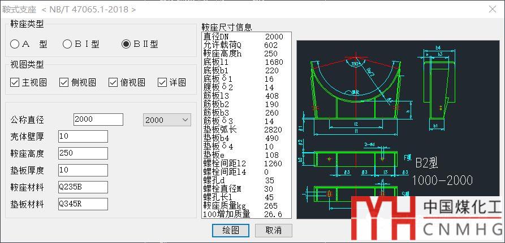Close the 鞍式支座 dialog window
Image resolution: width=505 pixels, height=243 pixels.
point(493,9)
